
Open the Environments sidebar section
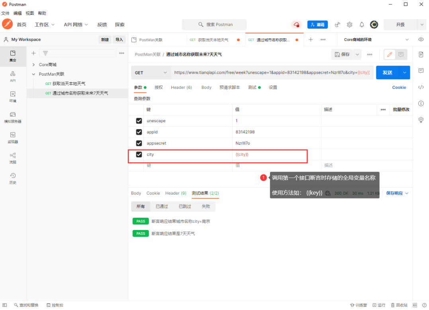tap(13, 97)
